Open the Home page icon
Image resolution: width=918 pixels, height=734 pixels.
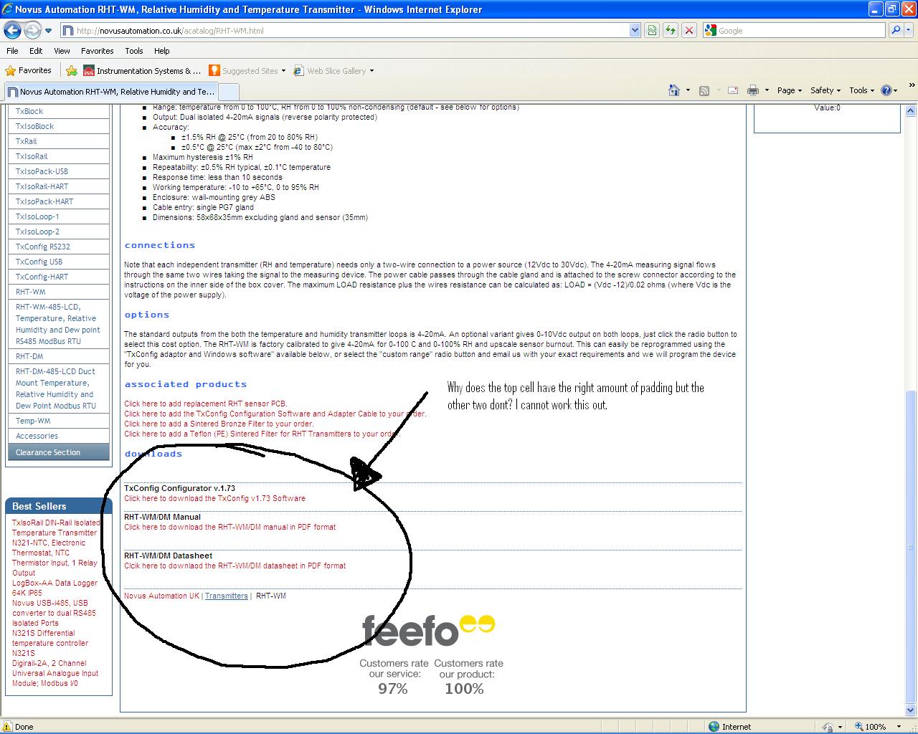point(673,90)
